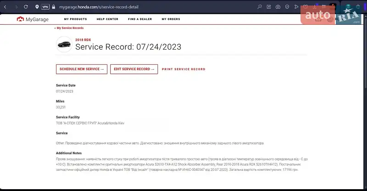Click the location pin icon in address bar
Viewport: 367px width, 191px height.
pos(37,7)
